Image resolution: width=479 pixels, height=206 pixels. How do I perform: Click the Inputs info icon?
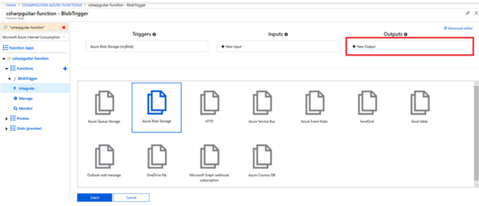tap(286, 35)
